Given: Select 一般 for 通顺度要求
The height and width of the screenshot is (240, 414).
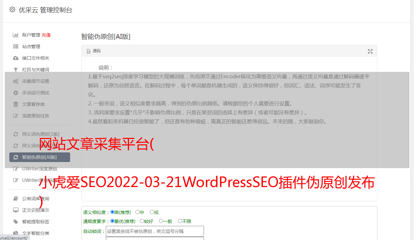Looking at the screenshot, I should [161, 221].
